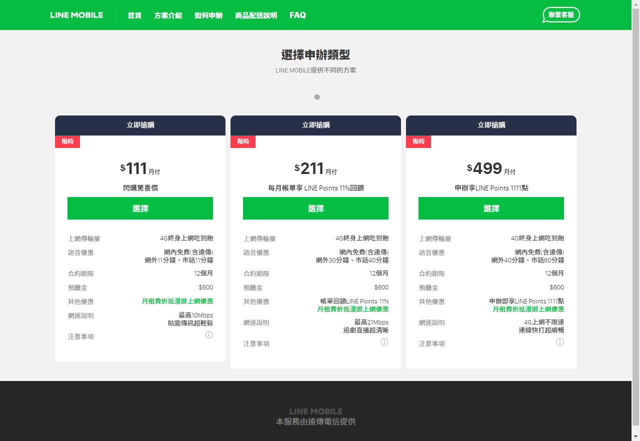The width and height of the screenshot is (640, 441).
Task: Open the 方案介紹 menu item
Action: [168, 15]
